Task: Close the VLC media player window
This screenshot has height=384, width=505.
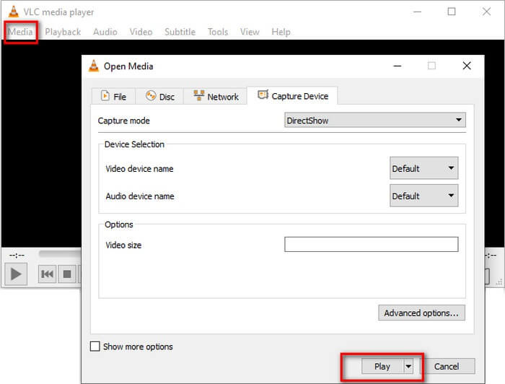Action: [x=486, y=12]
